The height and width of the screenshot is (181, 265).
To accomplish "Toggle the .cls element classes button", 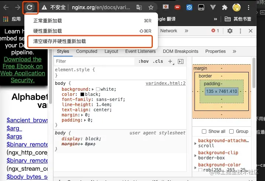I will click(x=158, y=61).
